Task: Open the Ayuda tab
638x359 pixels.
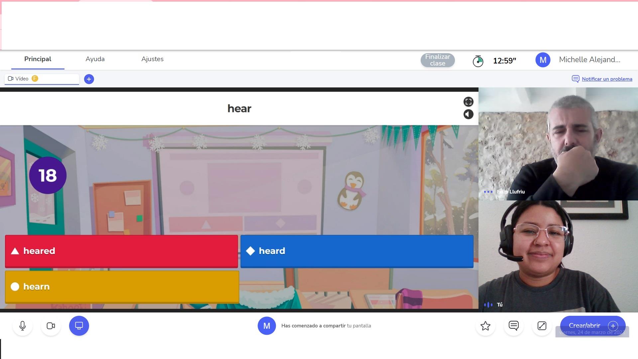Action: 95,59
